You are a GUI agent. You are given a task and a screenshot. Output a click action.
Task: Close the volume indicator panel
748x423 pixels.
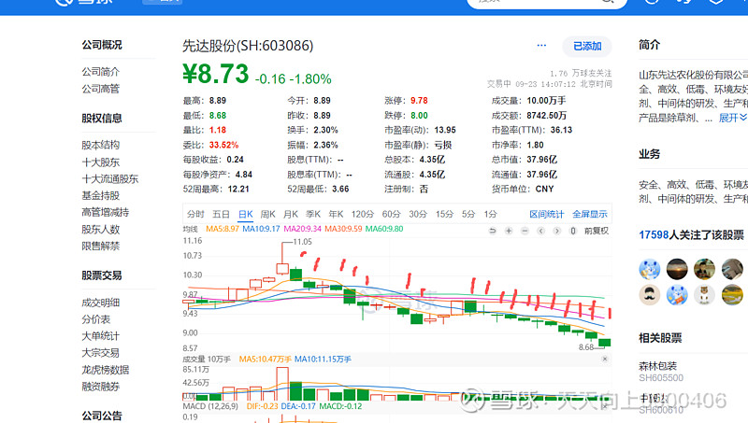pos(605,359)
